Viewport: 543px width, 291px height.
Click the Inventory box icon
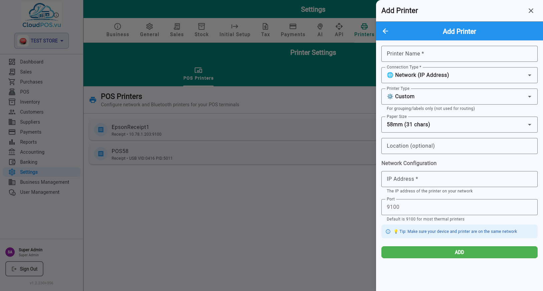[x=12, y=102]
